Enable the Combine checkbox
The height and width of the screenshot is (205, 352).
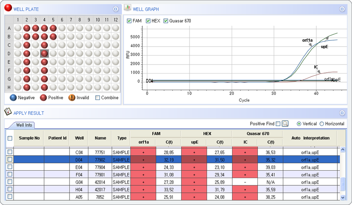97,98
